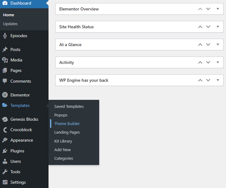
Task: Click the Posts pushpin icon
Action: 5,49
